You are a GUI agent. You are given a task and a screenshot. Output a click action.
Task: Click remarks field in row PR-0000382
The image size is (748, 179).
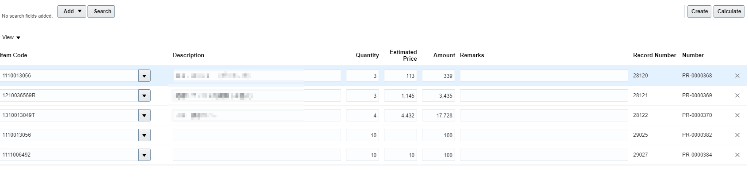pos(544,135)
